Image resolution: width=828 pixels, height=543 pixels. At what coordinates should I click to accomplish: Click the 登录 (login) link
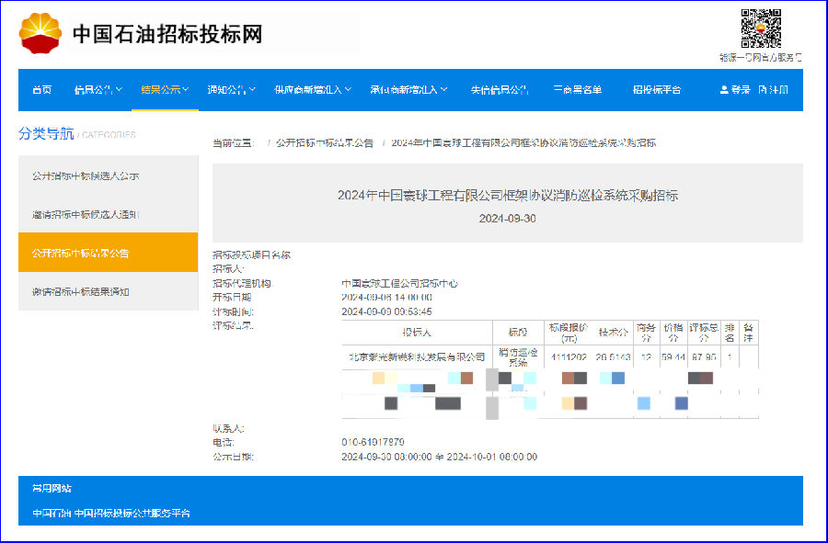click(x=741, y=89)
